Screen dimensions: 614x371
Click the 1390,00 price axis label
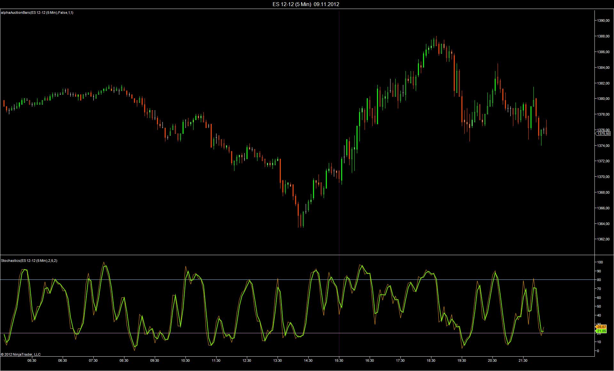(603, 20)
